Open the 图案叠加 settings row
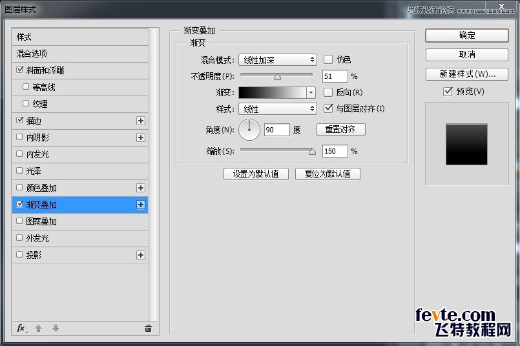Viewport: 520px width, 346px height. pos(80,221)
